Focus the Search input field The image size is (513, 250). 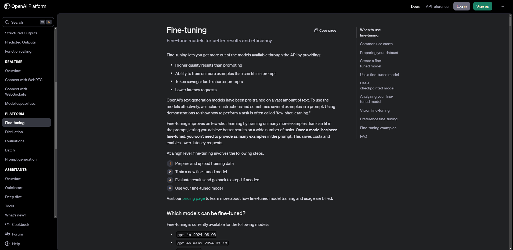click(28, 22)
